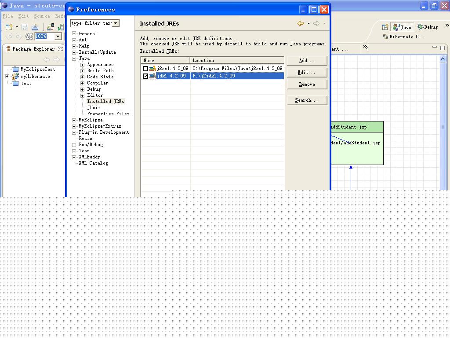The image size is (450, 338).
Task: Select Installed JREs in preferences tree
Action: 105,102
